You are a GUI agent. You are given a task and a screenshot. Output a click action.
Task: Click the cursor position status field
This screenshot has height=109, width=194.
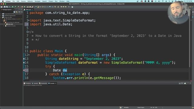[x=154, y=107]
